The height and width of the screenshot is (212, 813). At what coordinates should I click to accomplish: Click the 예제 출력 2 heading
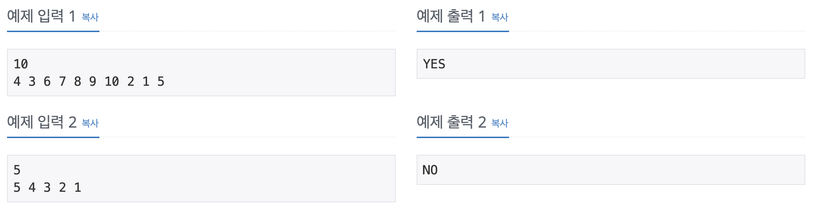451,122
